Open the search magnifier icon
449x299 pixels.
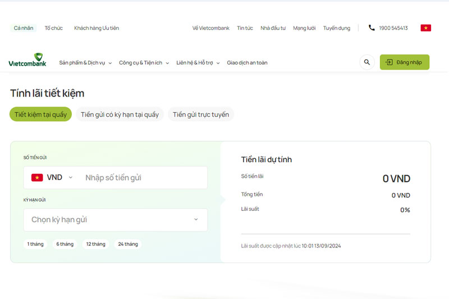pos(367,62)
